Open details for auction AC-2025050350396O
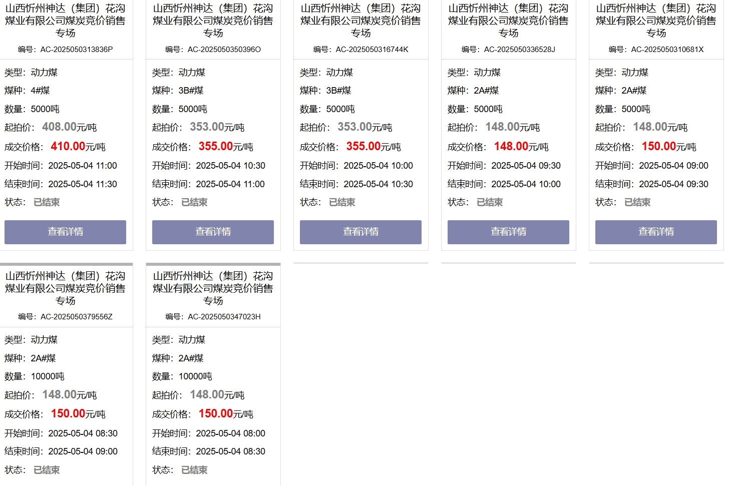729x486 pixels. click(213, 232)
